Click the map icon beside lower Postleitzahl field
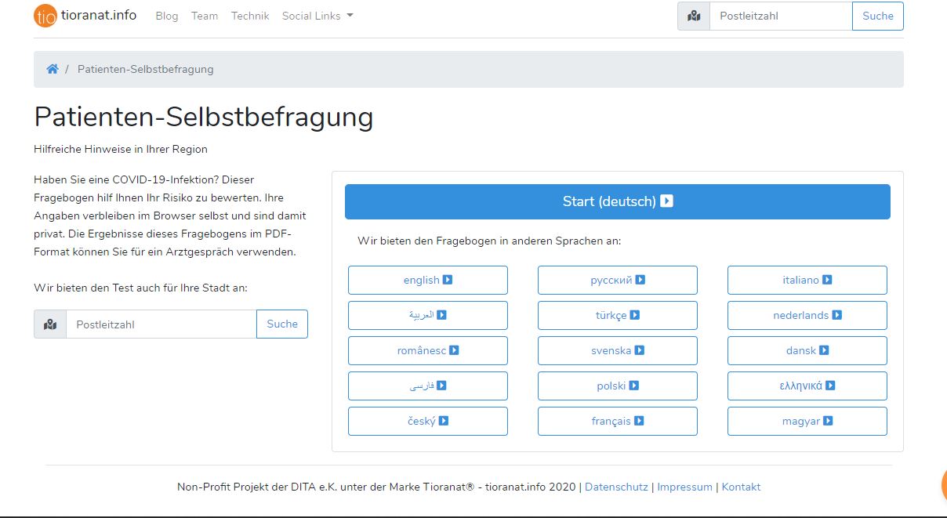The width and height of the screenshot is (947, 518). click(50, 324)
